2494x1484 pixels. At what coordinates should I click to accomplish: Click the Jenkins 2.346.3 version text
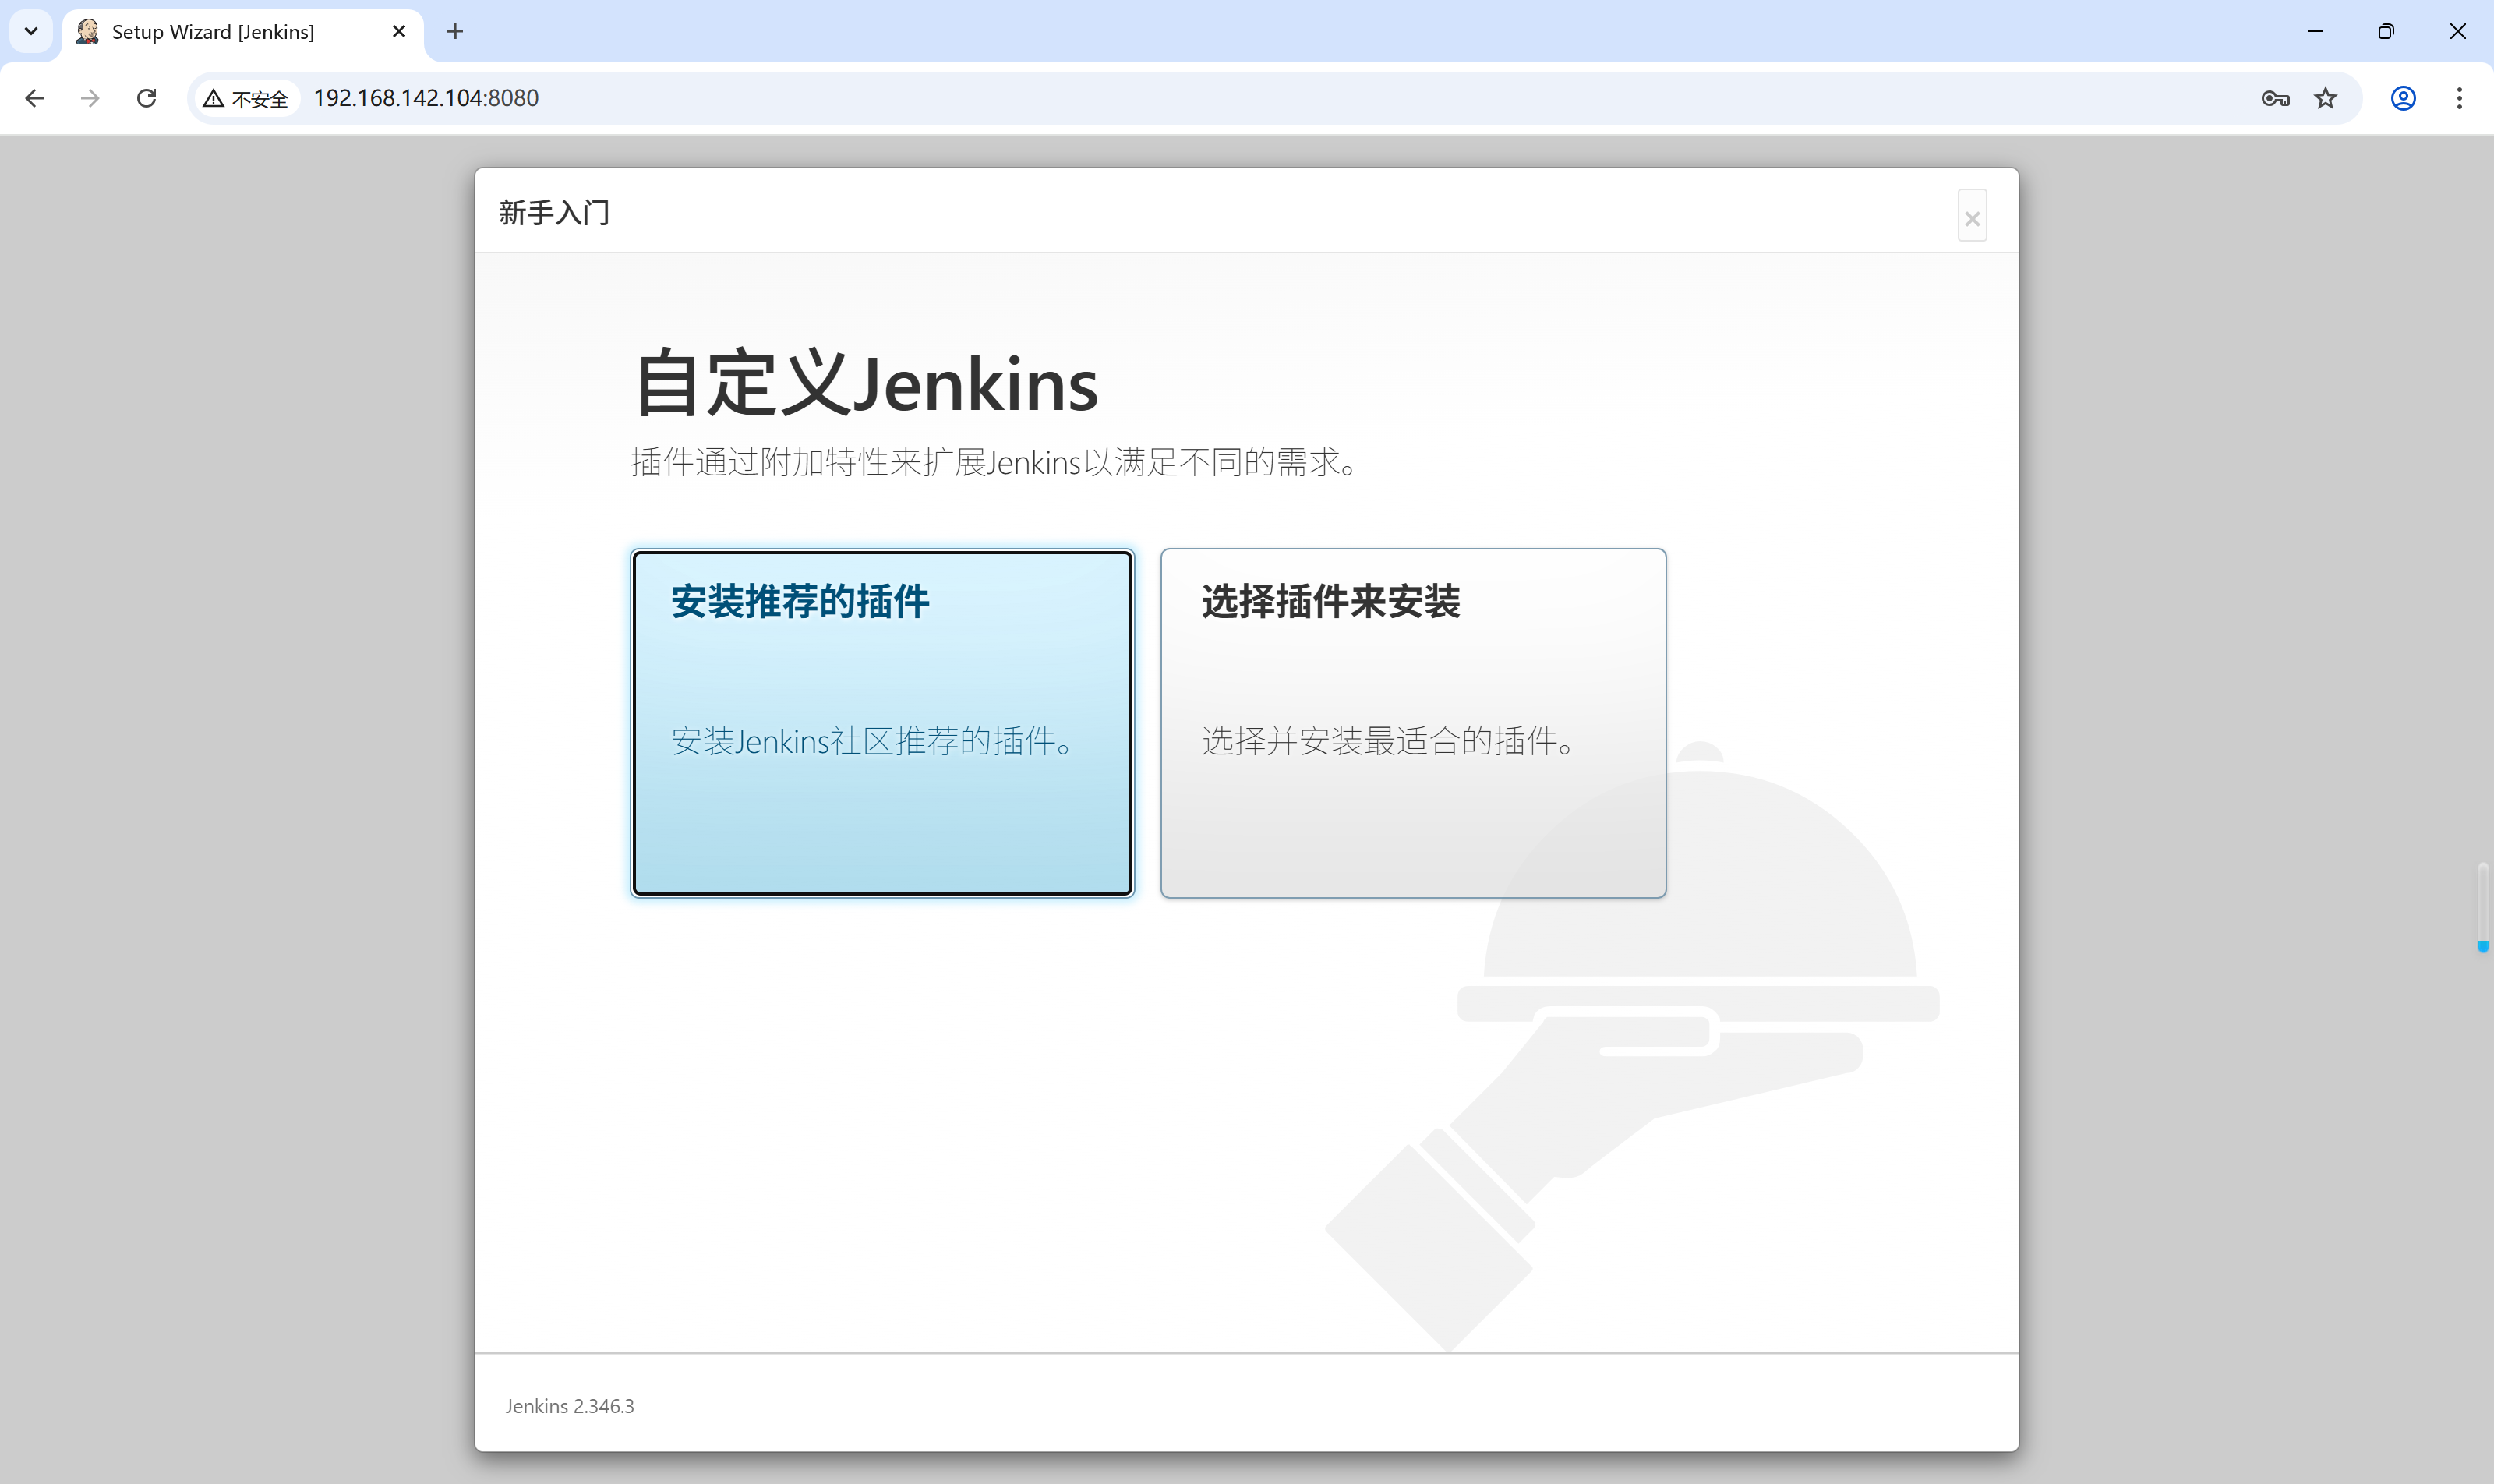[570, 1406]
